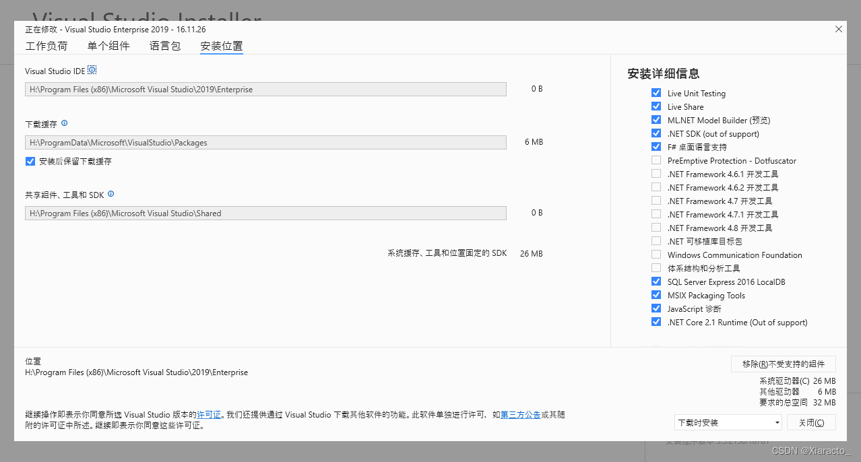
Task: Enable PreEmptive Protection - Dotfuscator
Action: (656, 160)
